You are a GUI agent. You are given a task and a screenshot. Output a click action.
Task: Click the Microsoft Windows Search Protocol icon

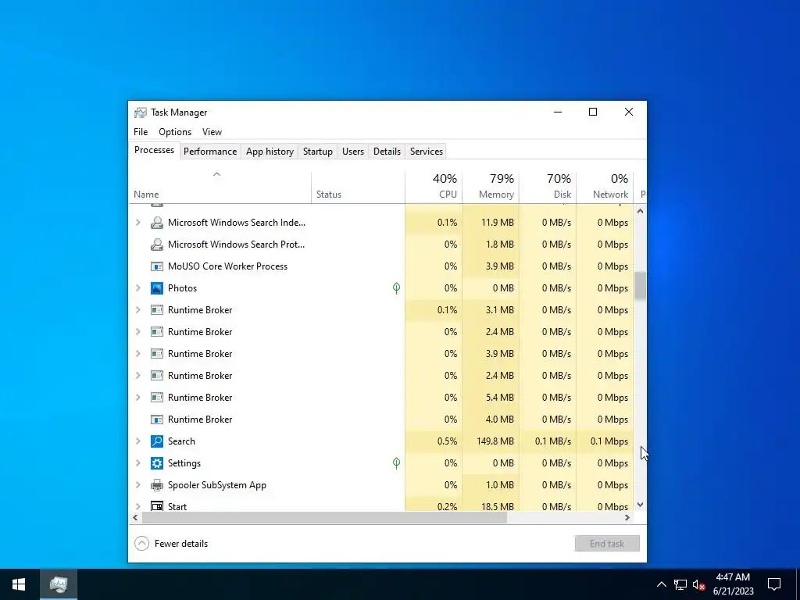156,245
